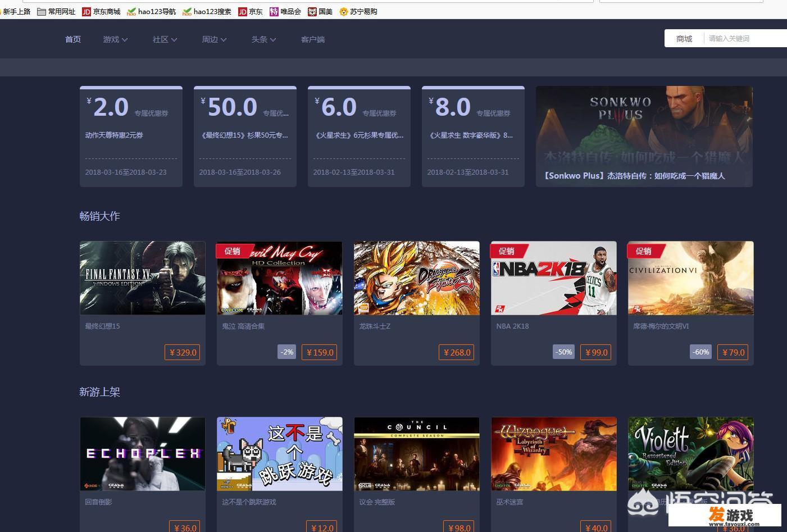The width and height of the screenshot is (787, 532).
Task: Open the Sonkwo Plus article title link
Action: point(634,176)
